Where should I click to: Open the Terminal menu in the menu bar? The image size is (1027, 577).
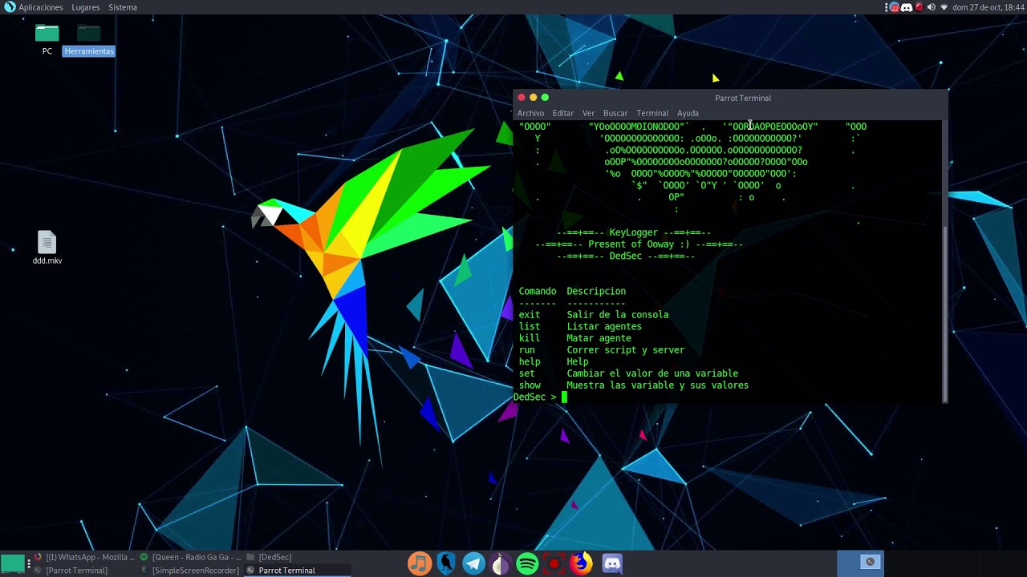tap(652, 113)
